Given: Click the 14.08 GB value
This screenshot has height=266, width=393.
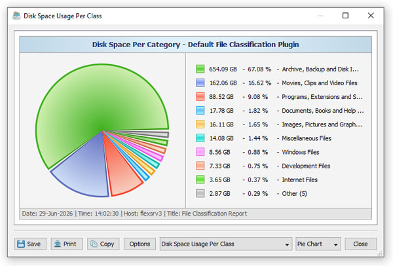Looking at the screenshot, I should [221, 138].
